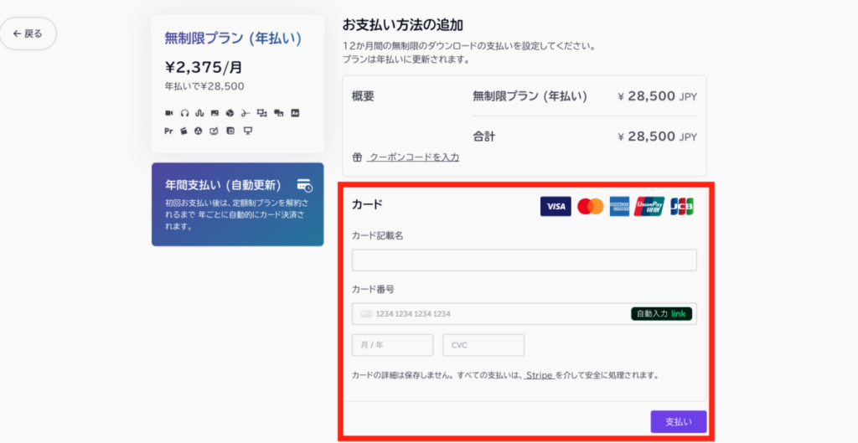The width and height of the screenshot is (858, 443).
Task: Click the Visa card logo
Action: click(555, 206)
